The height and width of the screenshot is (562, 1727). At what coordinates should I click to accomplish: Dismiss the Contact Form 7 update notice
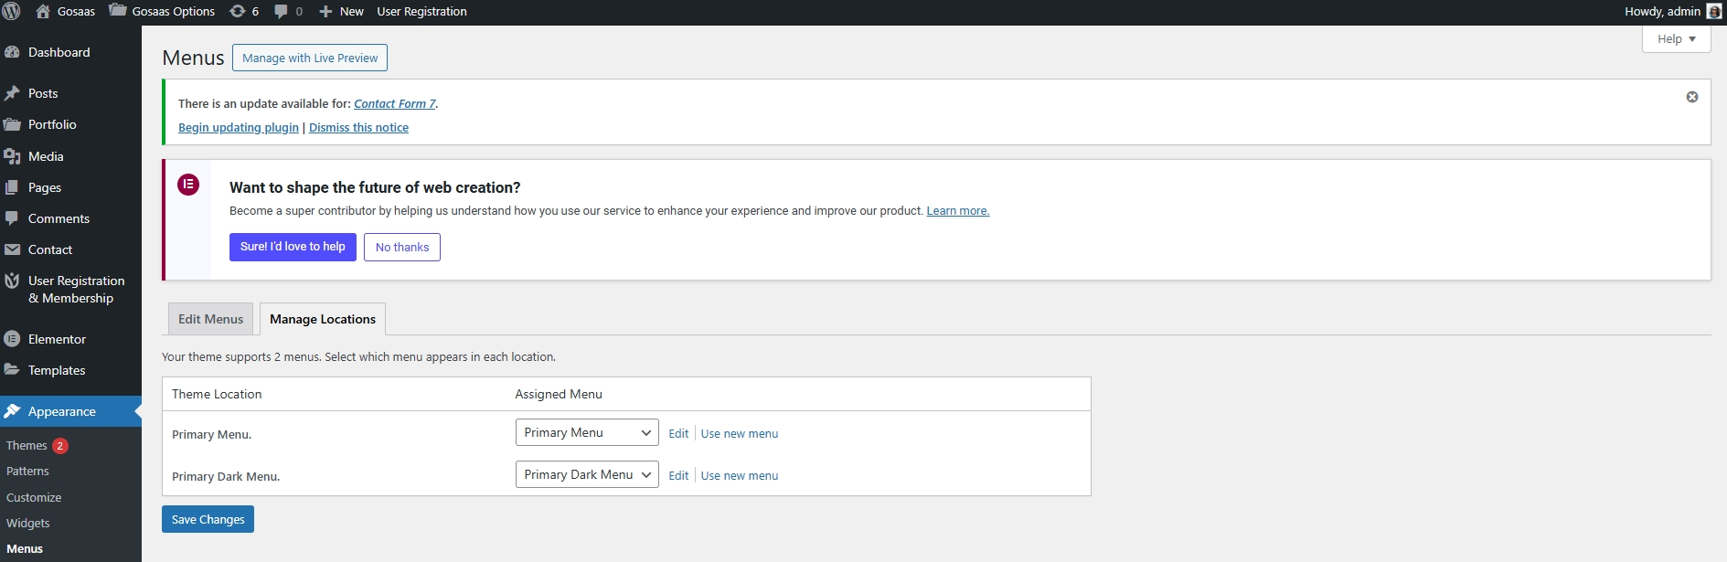pos(1691,97)
